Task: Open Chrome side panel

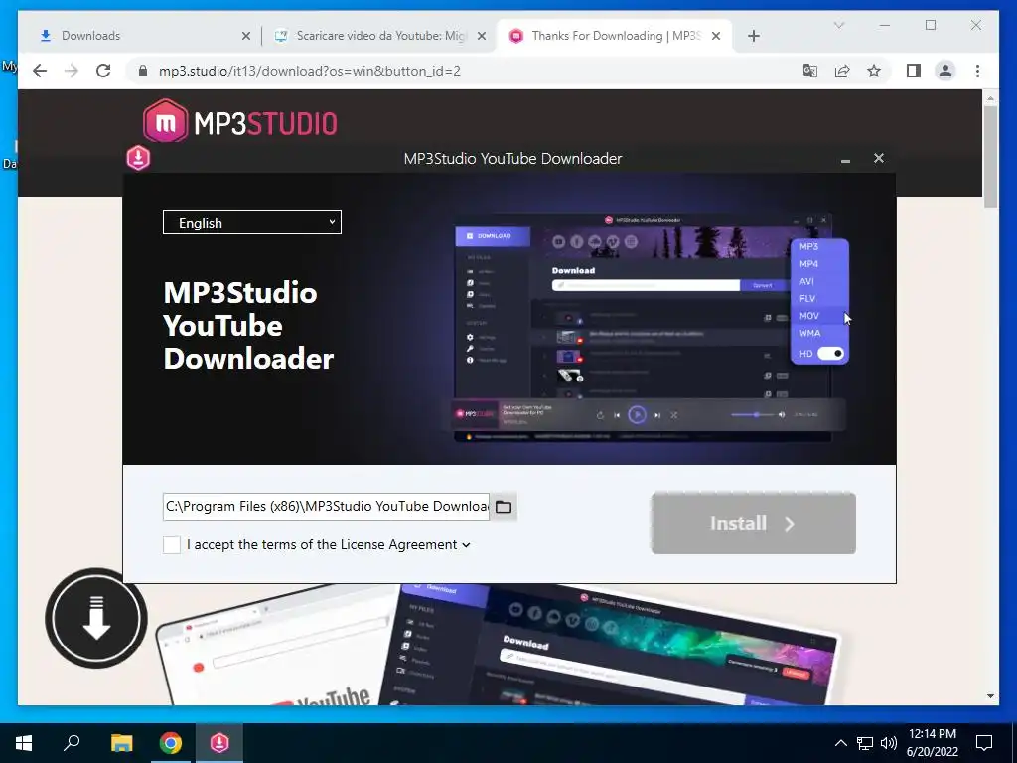Action: (914, 71)
